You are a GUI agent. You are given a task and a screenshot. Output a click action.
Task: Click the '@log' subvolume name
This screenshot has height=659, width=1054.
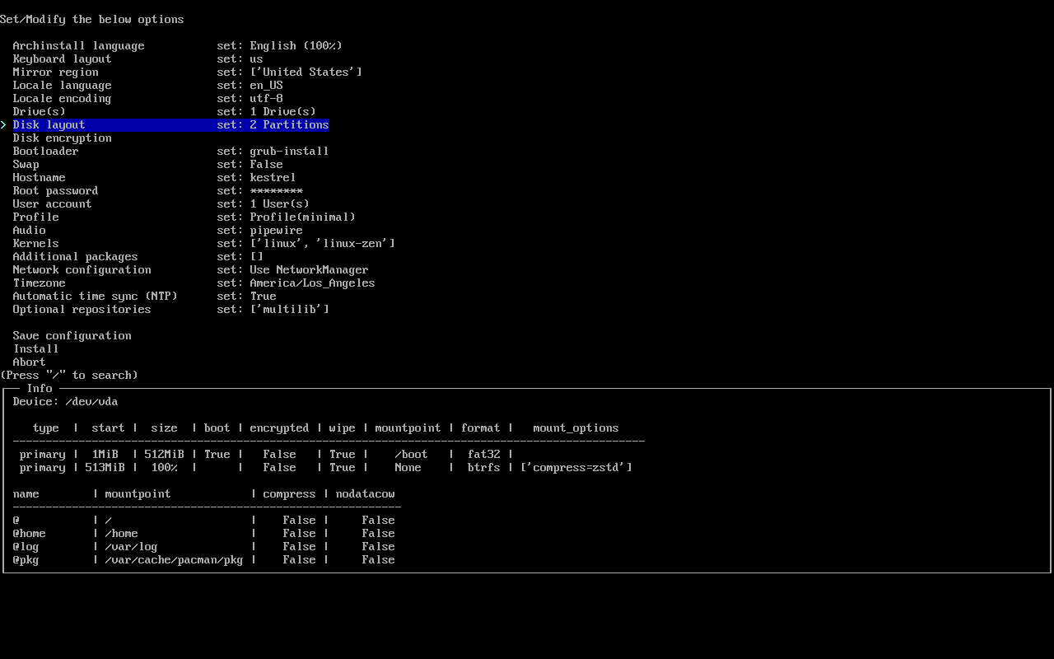click(26, 547)
